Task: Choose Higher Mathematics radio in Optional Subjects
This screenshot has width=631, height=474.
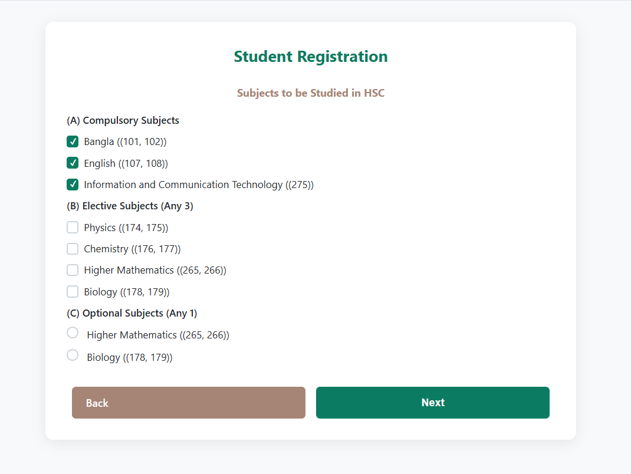Action: click(x=73, y=333)
